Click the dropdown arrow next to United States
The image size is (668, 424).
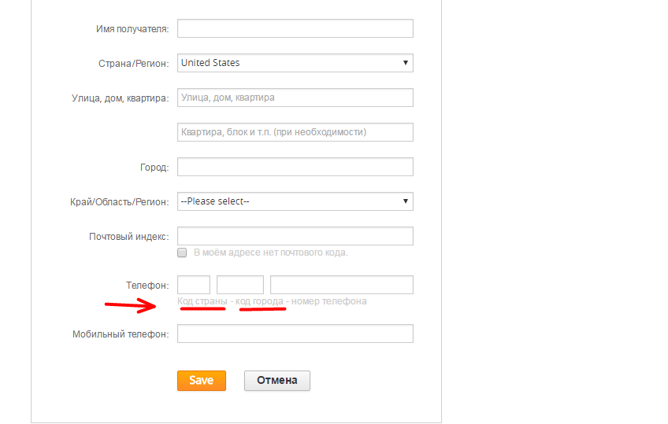(x=406, y=63)
